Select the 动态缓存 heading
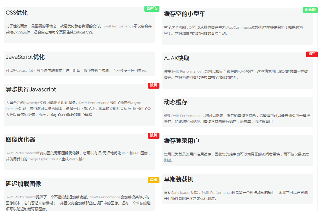This screenshot has height=211, width=318. point(176,102)
